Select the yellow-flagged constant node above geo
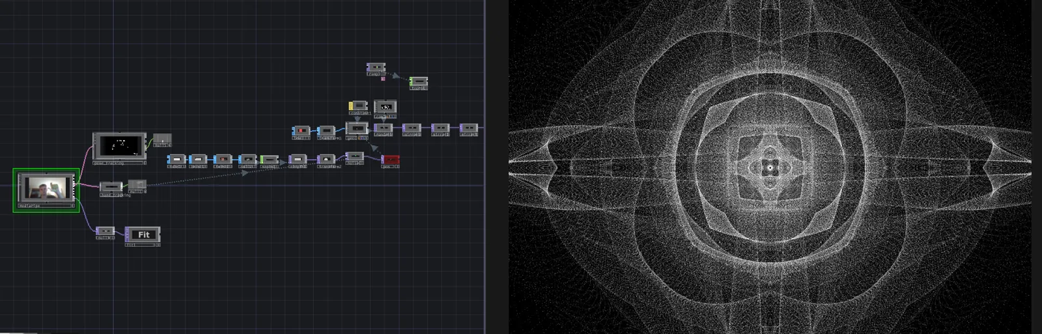 (x=359, y=107)
